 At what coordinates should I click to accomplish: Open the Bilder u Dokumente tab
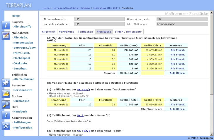(x=128, y=32)
